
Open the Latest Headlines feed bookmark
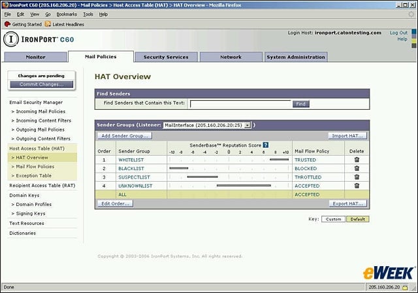click(64, 24)
